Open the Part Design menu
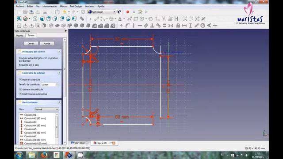283x159 pixels. point(76,6)
